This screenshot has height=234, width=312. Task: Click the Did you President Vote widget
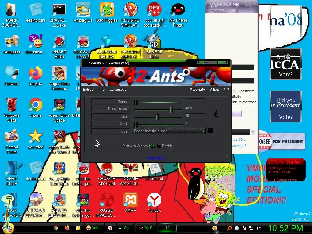point(286,107)
